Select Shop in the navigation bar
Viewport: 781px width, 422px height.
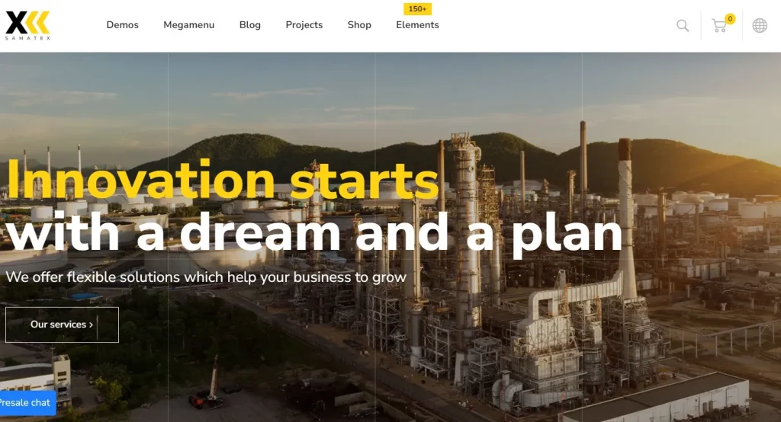pos(359,25)
